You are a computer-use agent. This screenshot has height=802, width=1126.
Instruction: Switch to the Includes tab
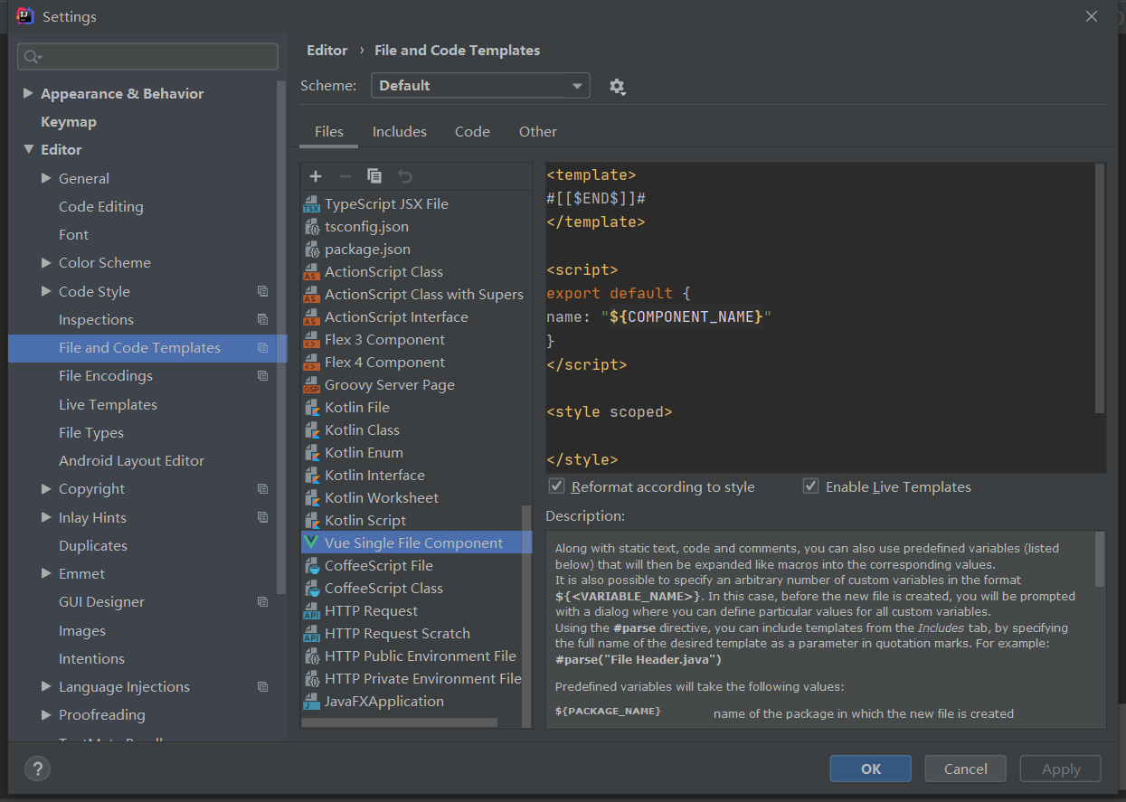[399, 131]
